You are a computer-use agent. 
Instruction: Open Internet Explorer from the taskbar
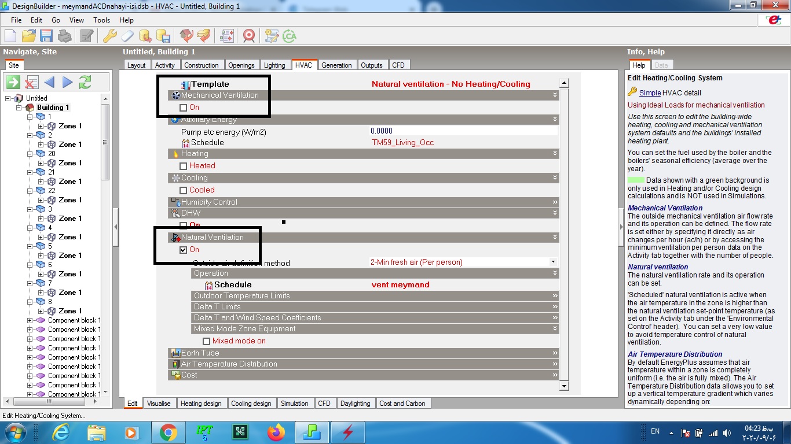coord(61,432)
